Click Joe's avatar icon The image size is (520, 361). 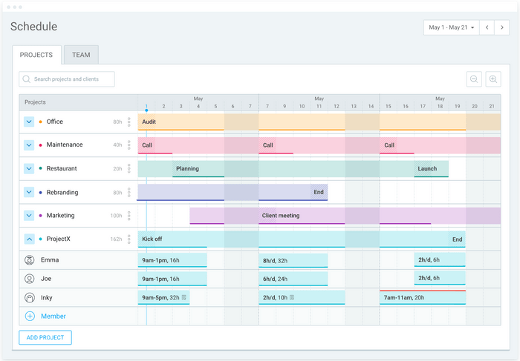(x=30, y=279)
